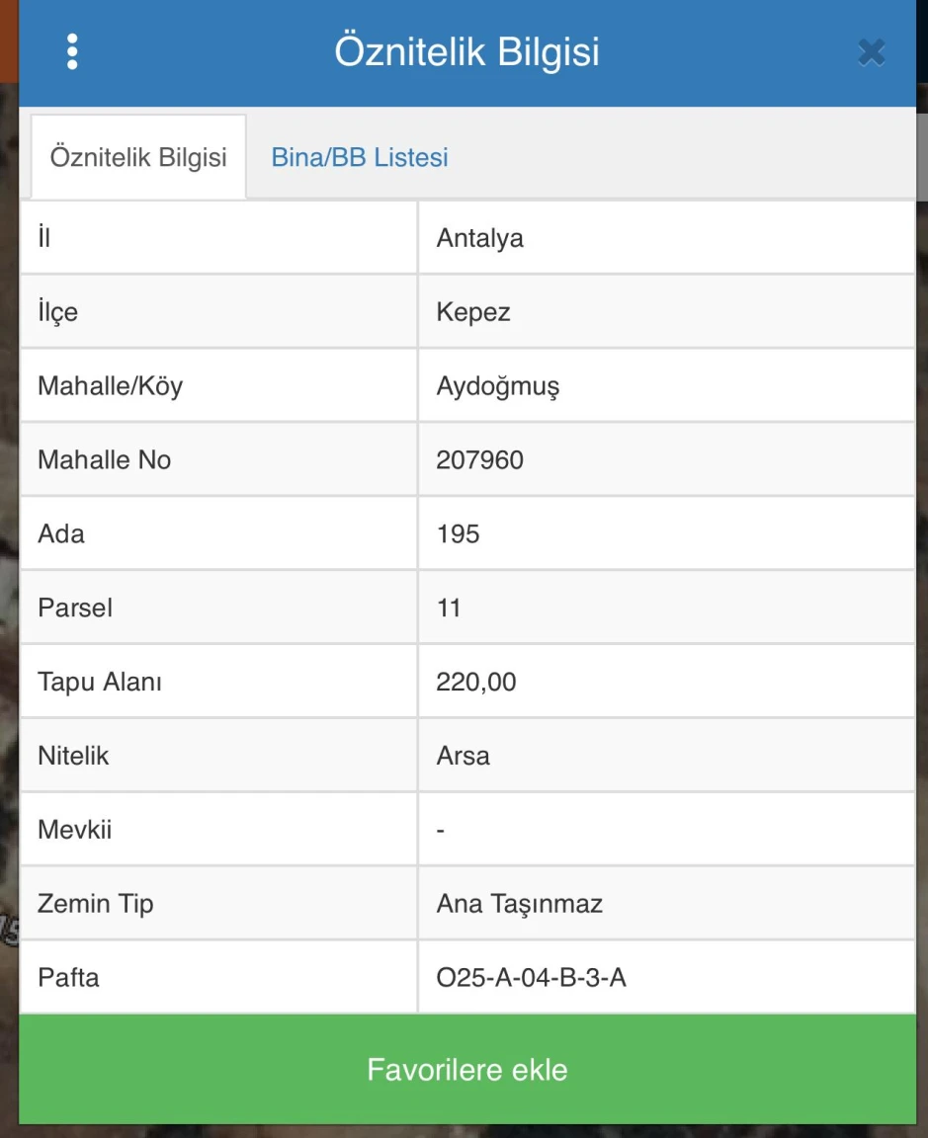
Task: Switch to the Bina/BB Listesi tab
Action: click(x=360, y=157)
